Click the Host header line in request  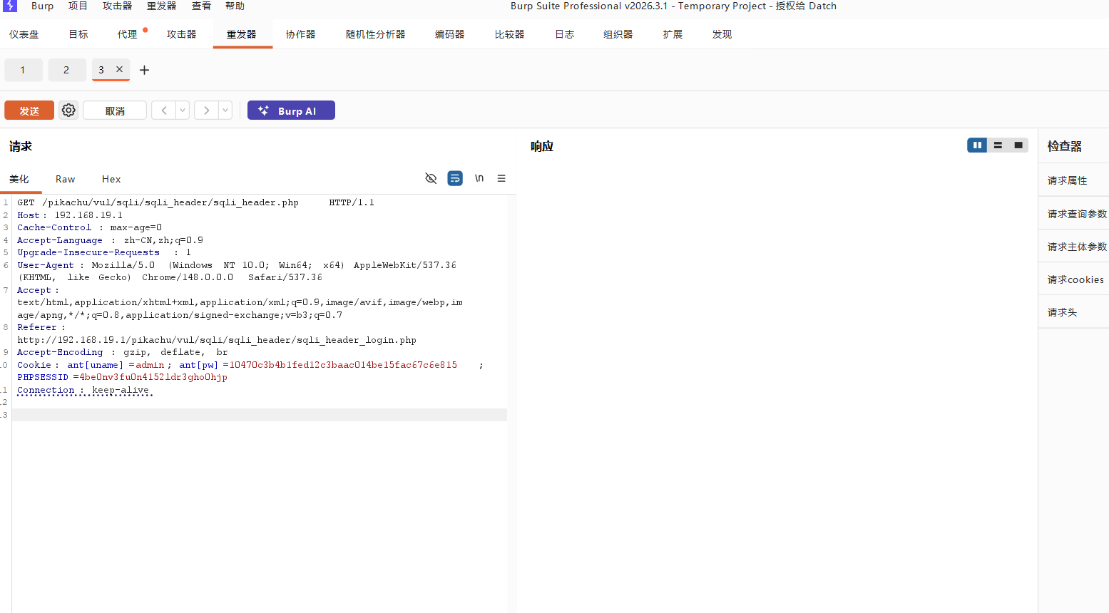70,215
